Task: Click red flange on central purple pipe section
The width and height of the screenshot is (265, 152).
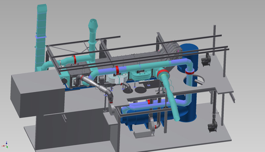Action: click(x=117, y=70)
